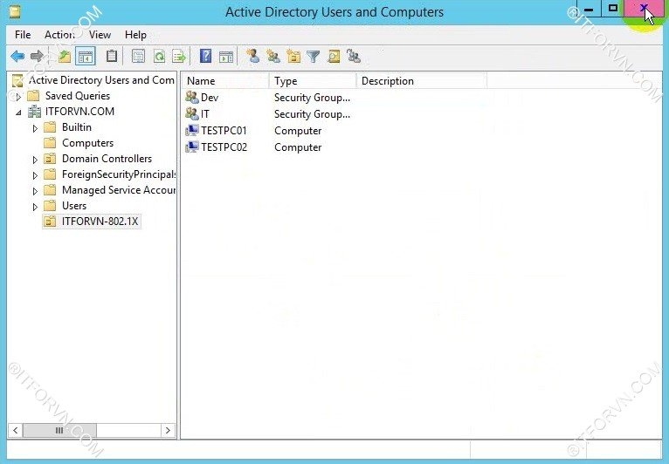
Task: Open the View menu
Action: click(100, 35)
